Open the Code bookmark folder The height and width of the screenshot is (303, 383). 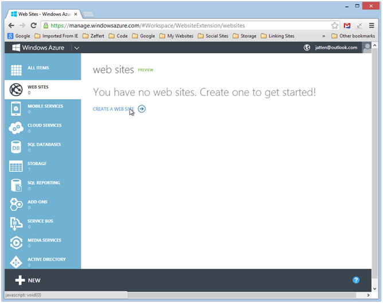click(118, 36)
